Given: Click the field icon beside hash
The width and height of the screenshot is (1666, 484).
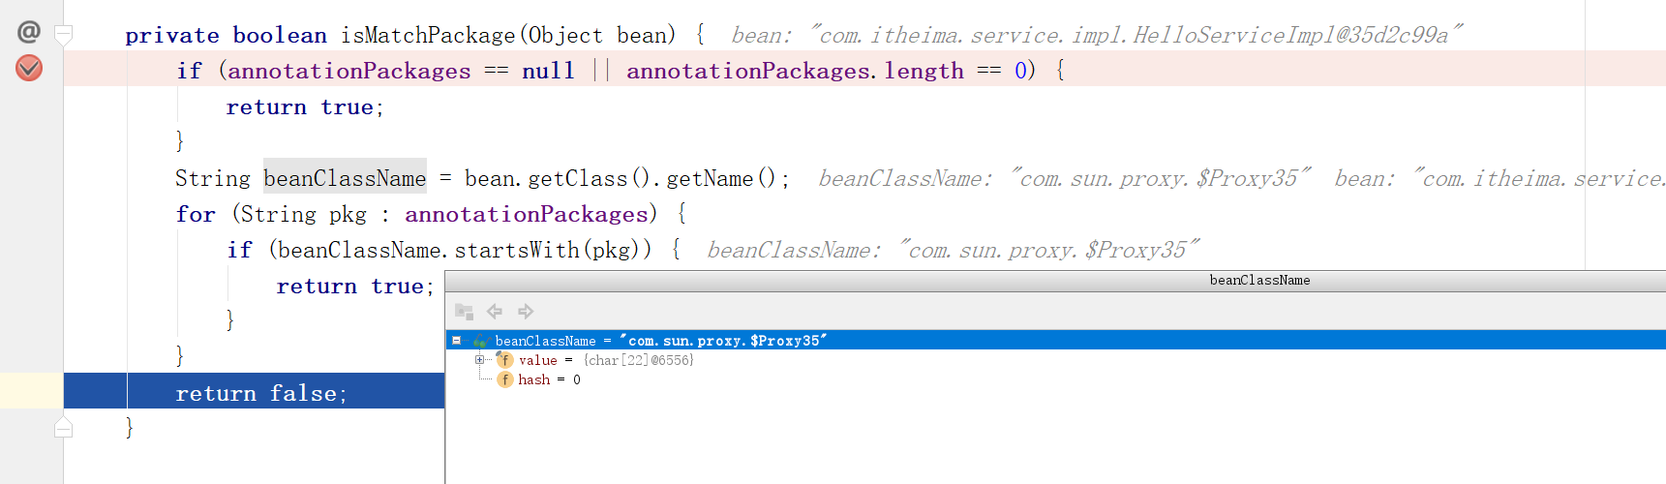Looking at the screenshot, I should point(505,379).
